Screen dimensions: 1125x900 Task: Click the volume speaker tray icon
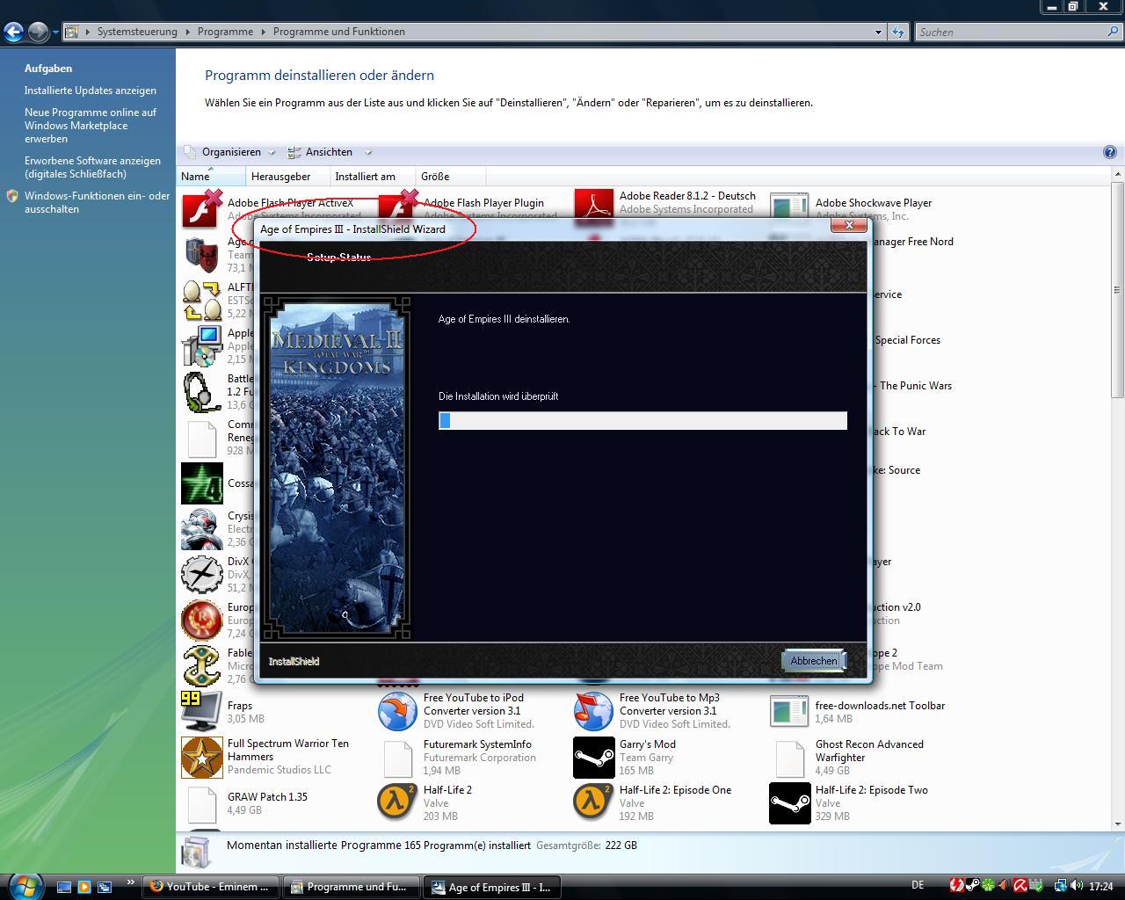1077,886
